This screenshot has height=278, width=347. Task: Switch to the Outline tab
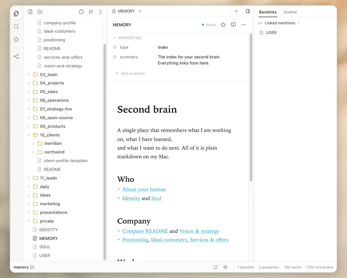click(290, 12)
